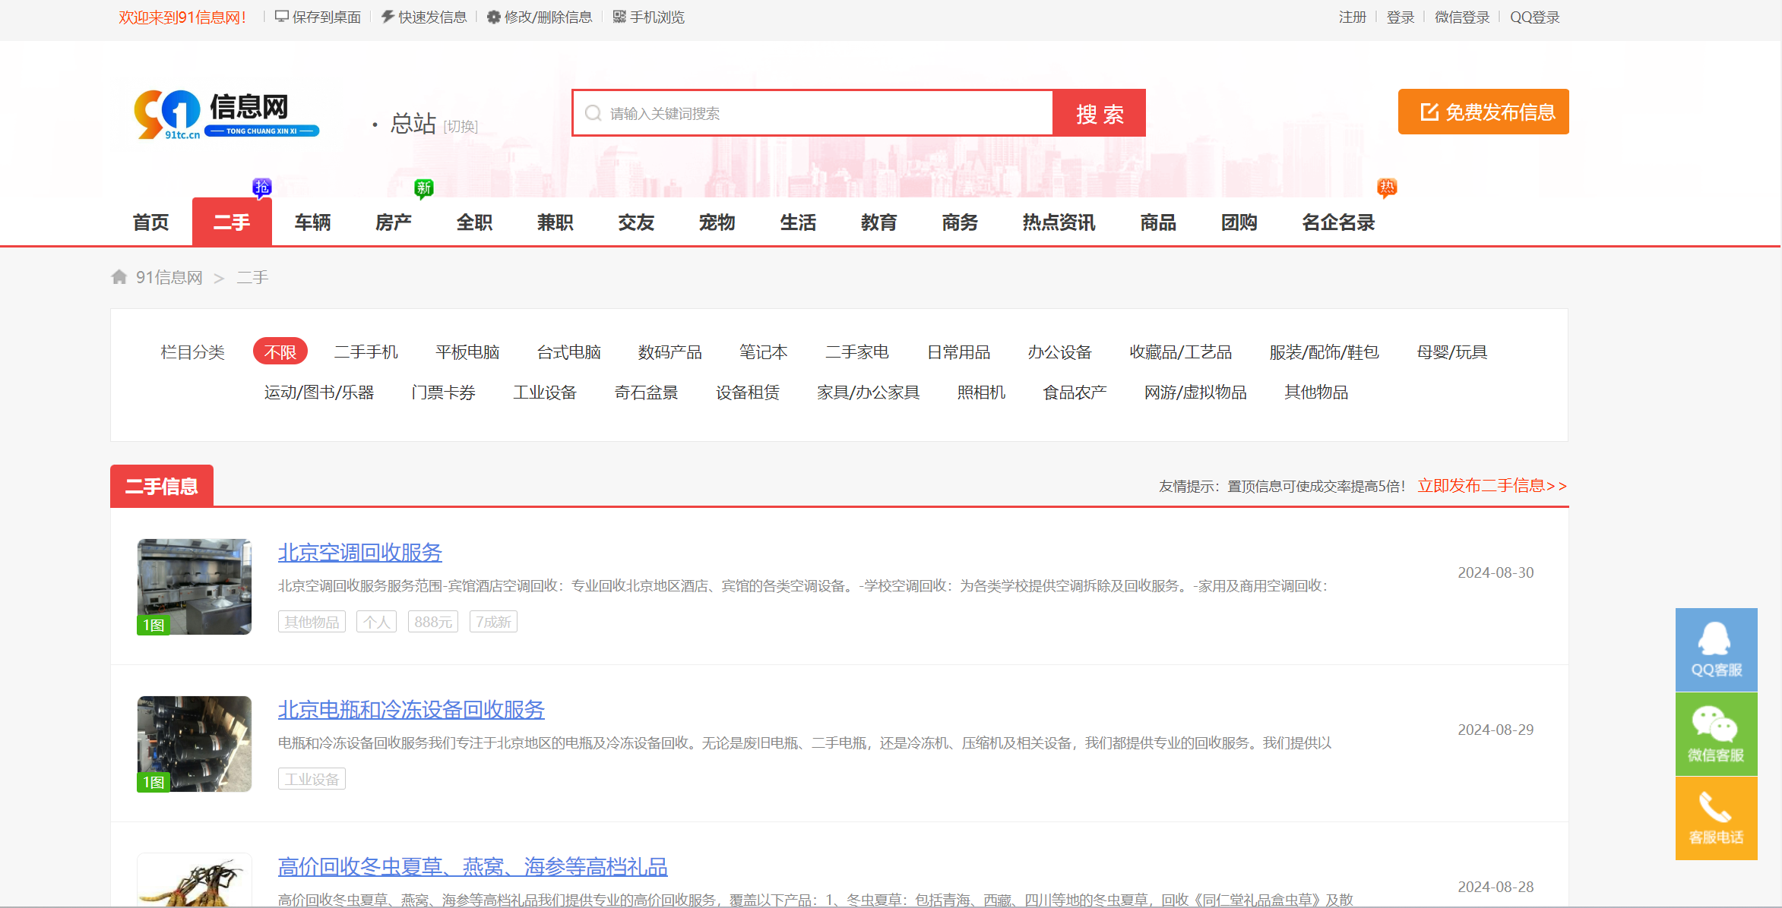
Task: Open 修改/删除信息 via the gear icon
Action: [492, 16]
